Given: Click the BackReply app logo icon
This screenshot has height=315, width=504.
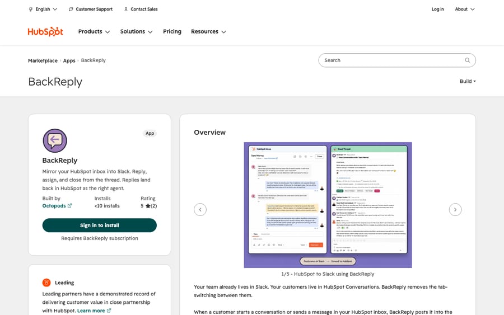Looking at the screenshot, I should 55,140.
